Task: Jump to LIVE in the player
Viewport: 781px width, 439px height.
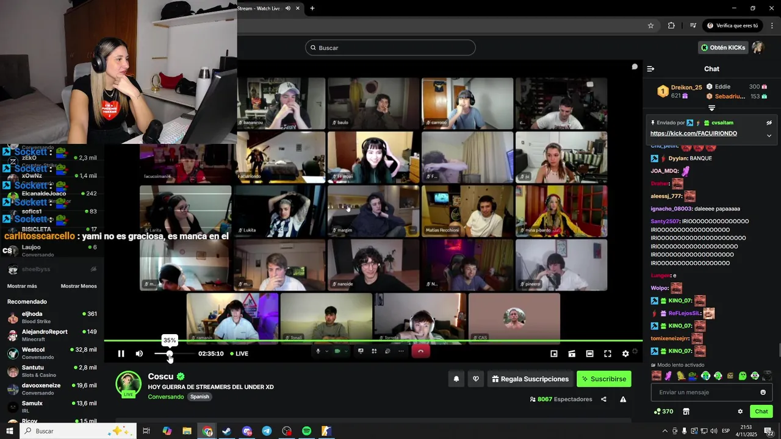Action: tap(239, 354)
